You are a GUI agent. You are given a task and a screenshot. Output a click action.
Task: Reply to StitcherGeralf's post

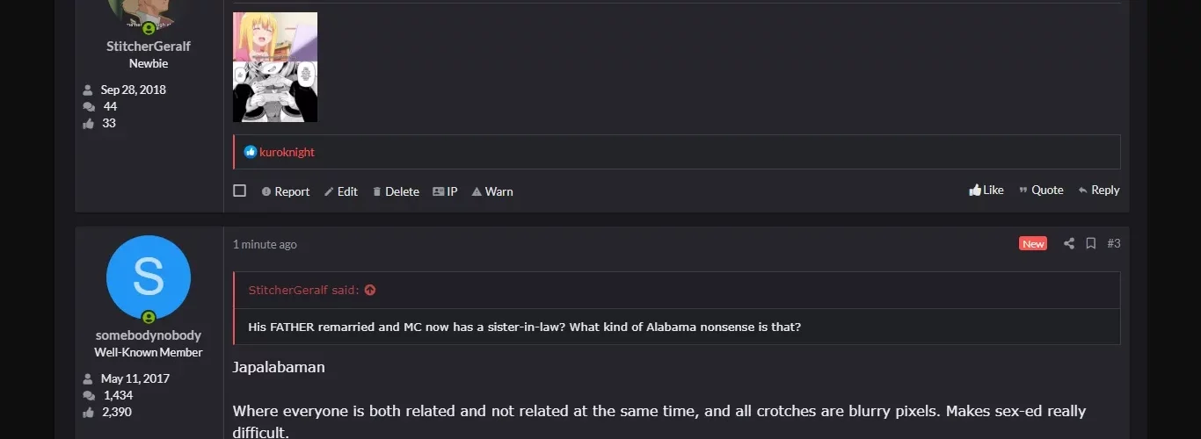[x=1099, y=190]
